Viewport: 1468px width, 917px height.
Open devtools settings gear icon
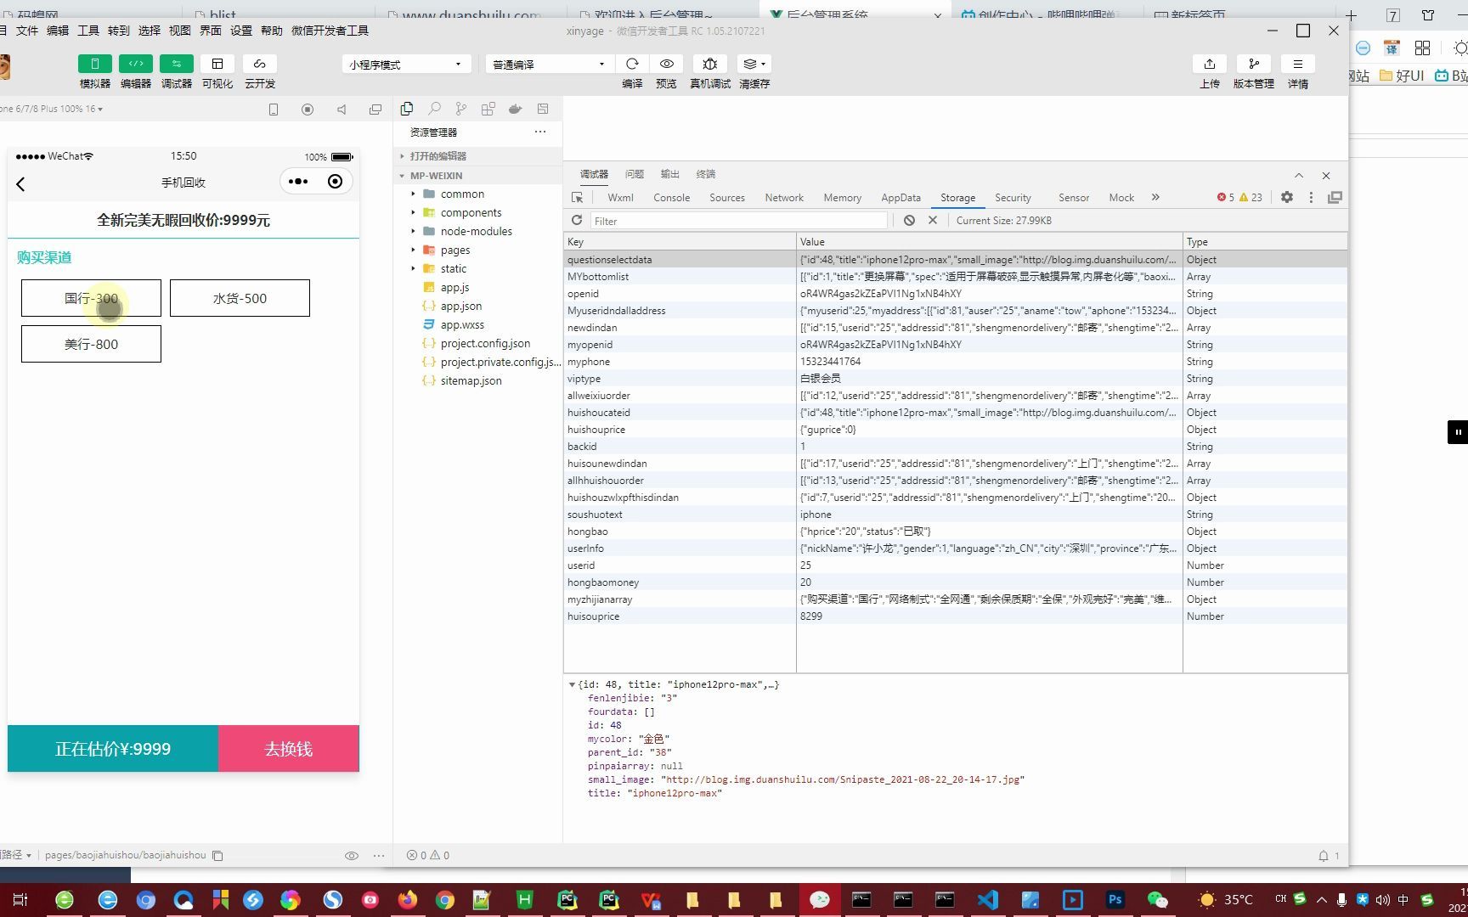click(1287, 197)
